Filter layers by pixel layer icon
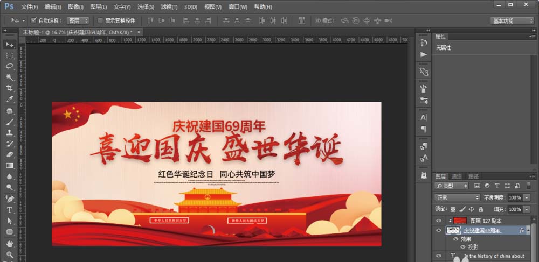This screenshot has width=539, height=262. pyautogui.click(x=477, y=186)
